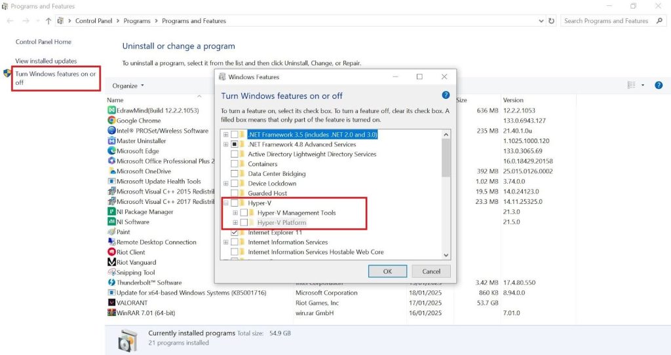Check Active Directory Lightweight Directory Services
Screen dimensions: 671x355
235,154
